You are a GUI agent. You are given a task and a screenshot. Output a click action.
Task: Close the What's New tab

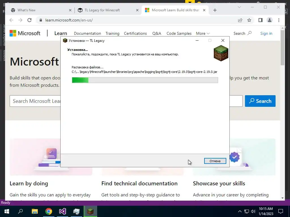point(70,10)
